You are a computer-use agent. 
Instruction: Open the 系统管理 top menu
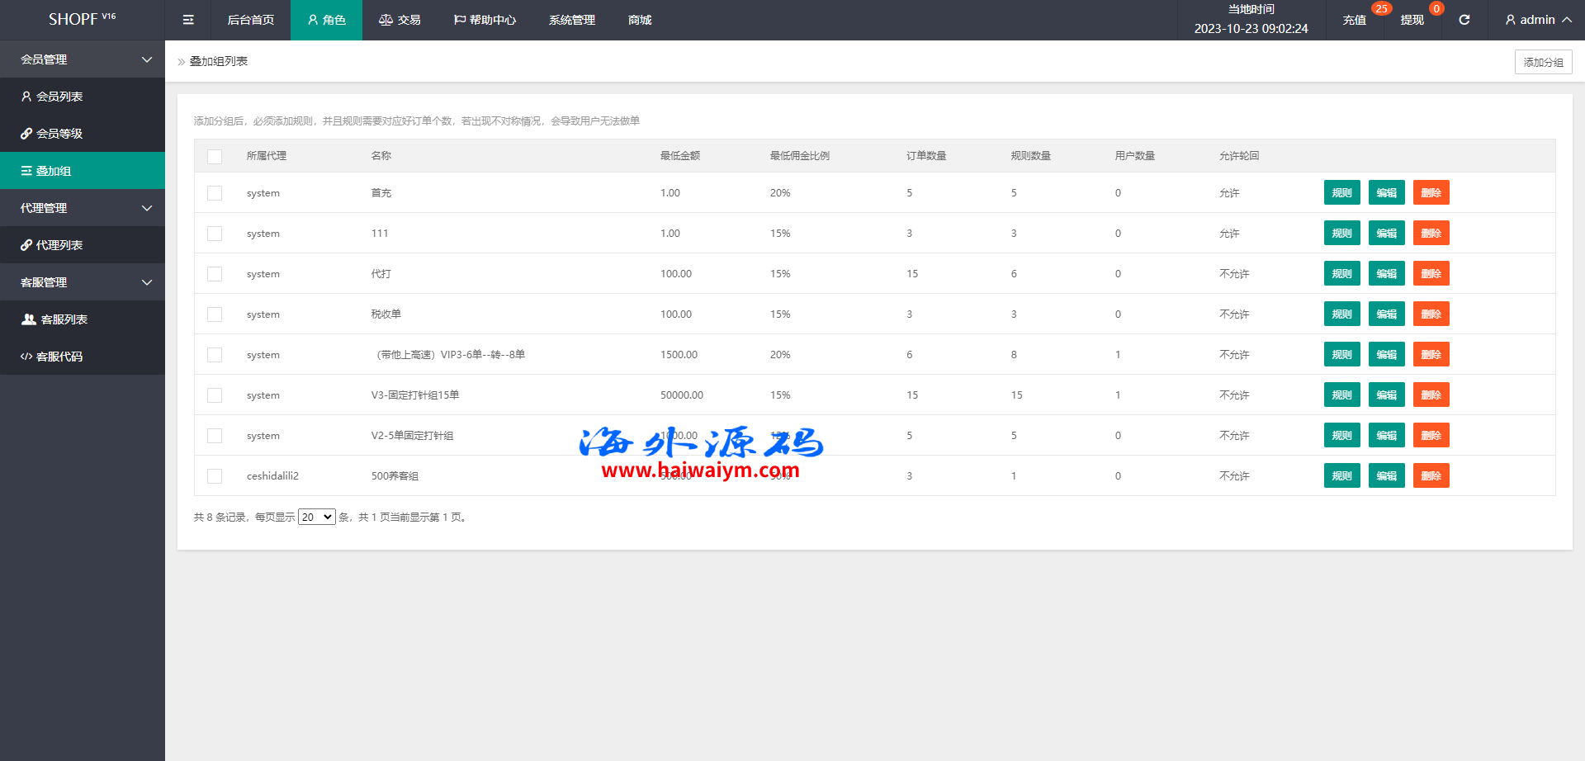tap(571, 20)
